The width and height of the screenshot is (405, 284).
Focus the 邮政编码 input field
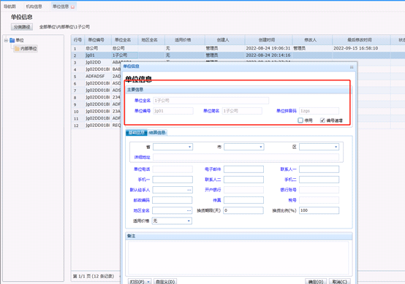pos(173,200)
